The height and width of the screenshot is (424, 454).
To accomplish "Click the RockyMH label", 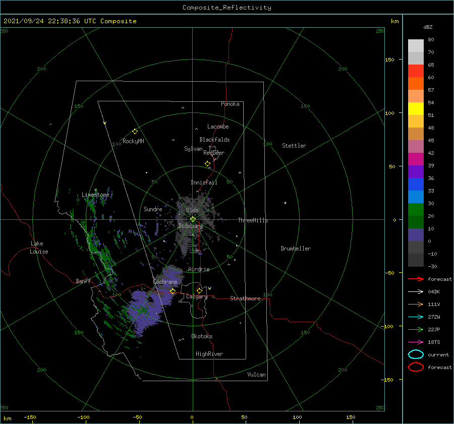I will [133, 141].
